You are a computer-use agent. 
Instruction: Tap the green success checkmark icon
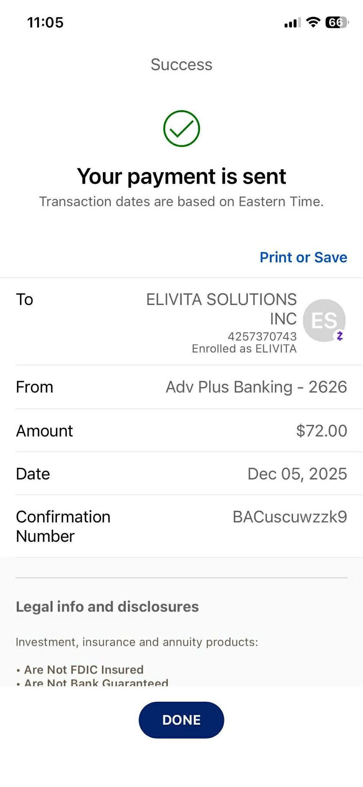tap(181, 129)
